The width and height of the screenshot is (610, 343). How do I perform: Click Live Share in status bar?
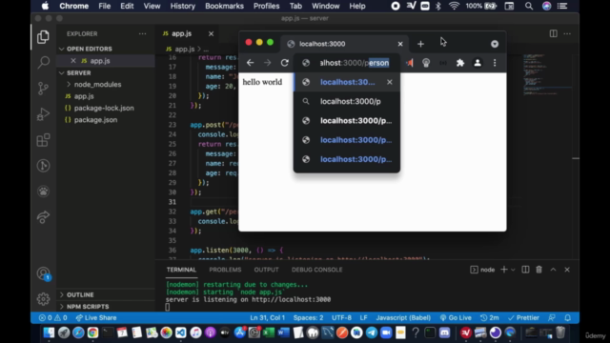[x=96, y=317]
